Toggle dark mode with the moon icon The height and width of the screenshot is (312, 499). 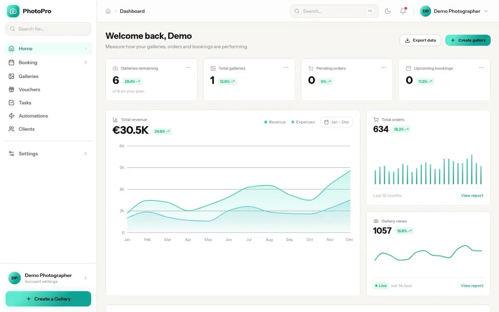pyautogui.click(x=388, y=11)
